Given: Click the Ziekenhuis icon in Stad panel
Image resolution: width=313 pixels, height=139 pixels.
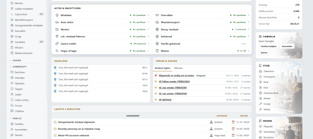Looking at the screenshot, I should pos(260,71).
